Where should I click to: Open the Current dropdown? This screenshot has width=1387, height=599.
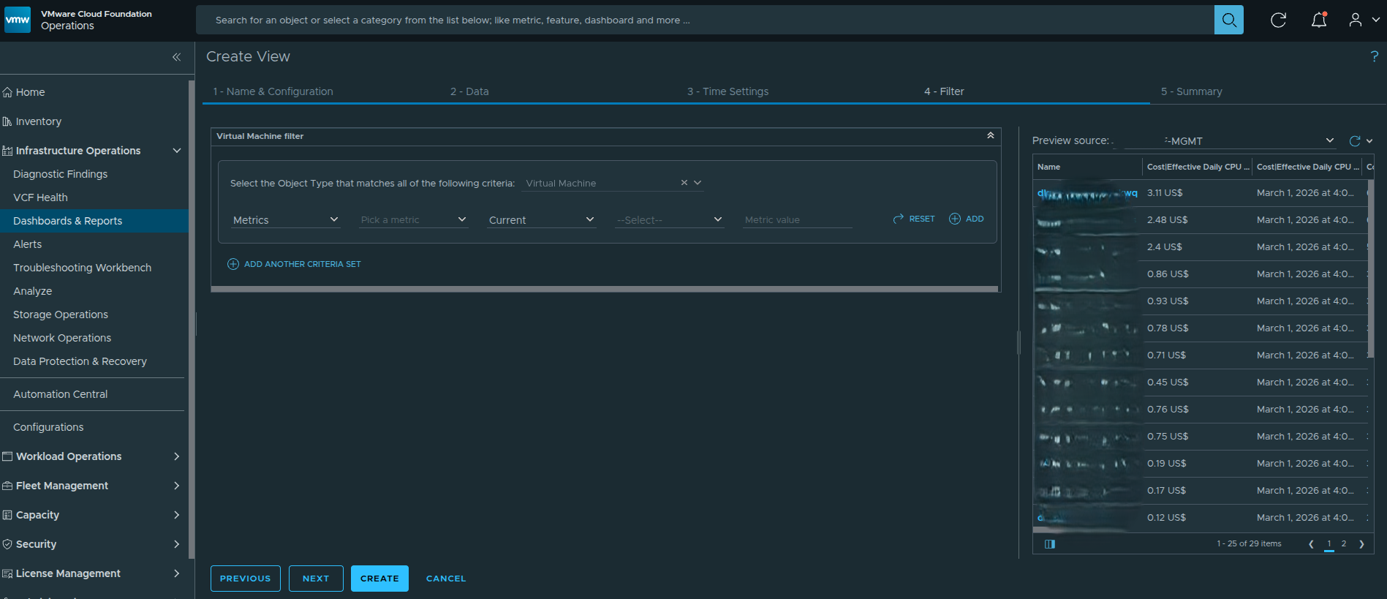541,219
